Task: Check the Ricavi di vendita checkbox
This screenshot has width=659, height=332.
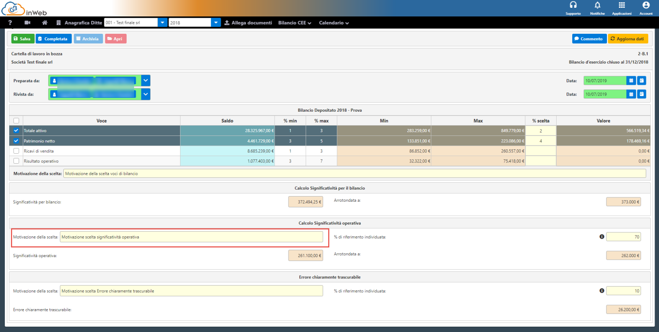Action: click(16, 151)
